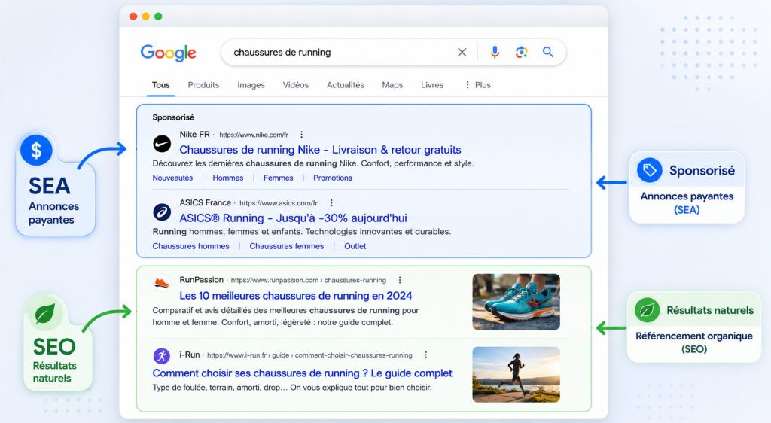This screenshot has height=423, width=771.
Task: Click the https://www.asics.com/fr URL text
Action: [x=279, y=203]
